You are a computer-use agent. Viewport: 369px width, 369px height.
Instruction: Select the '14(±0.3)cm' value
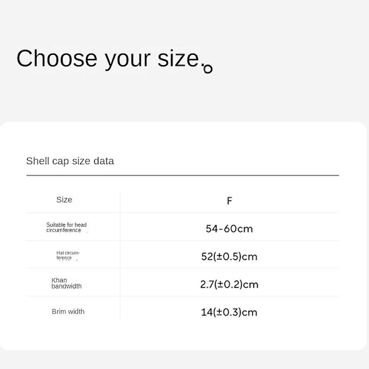point(229,312)
